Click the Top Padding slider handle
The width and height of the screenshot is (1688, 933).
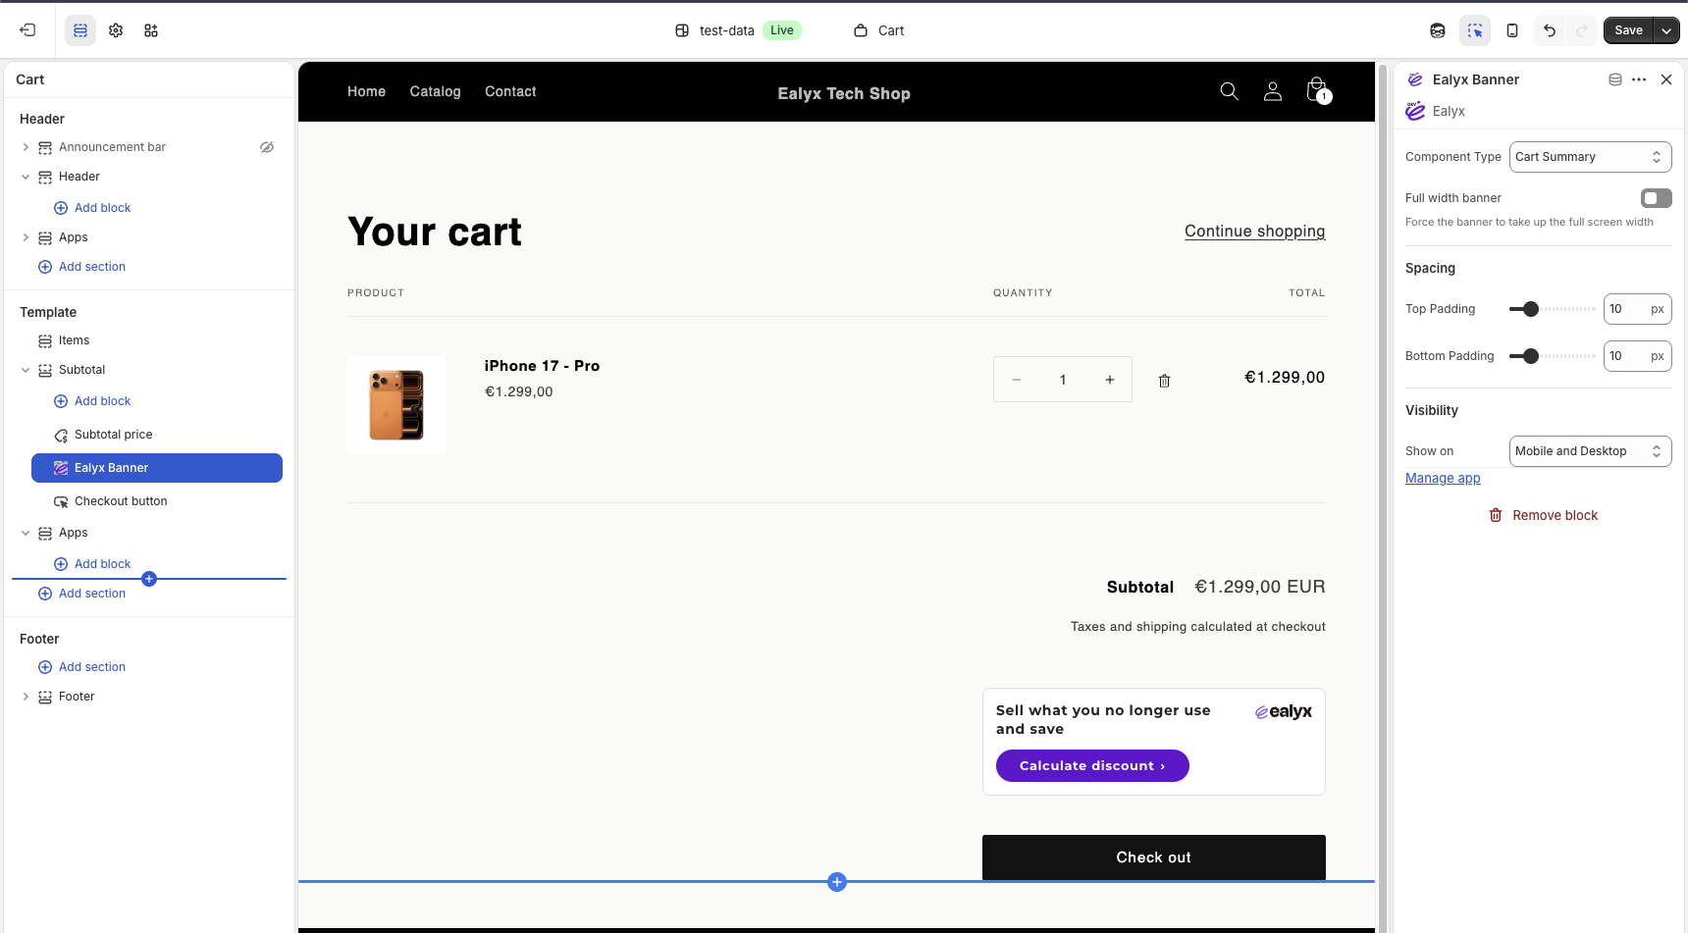click(1530, 309)
